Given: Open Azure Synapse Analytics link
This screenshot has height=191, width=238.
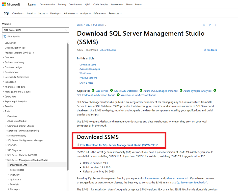Looking at the screenshot, I should [x=197, y=91].
